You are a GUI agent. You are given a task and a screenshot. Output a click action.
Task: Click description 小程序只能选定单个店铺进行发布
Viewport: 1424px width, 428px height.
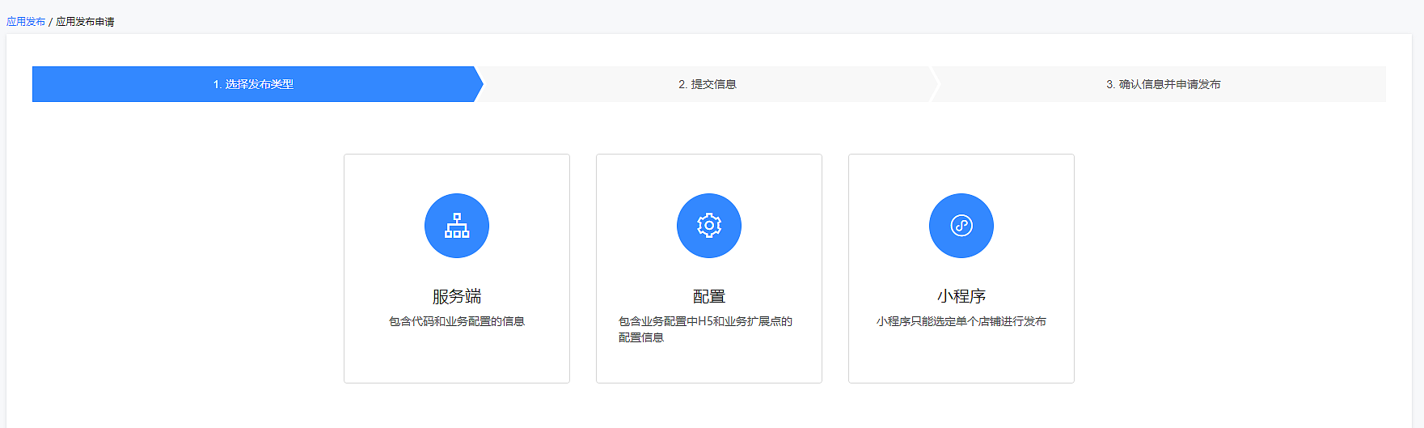point(961,321)
